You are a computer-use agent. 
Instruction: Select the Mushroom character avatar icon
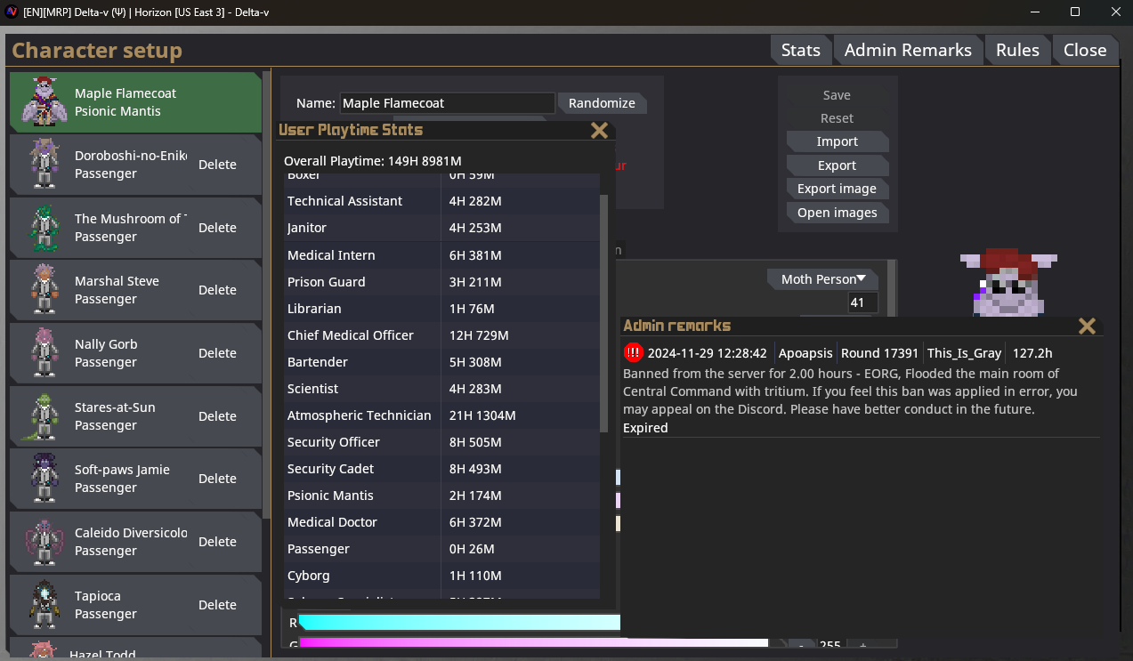43,228
